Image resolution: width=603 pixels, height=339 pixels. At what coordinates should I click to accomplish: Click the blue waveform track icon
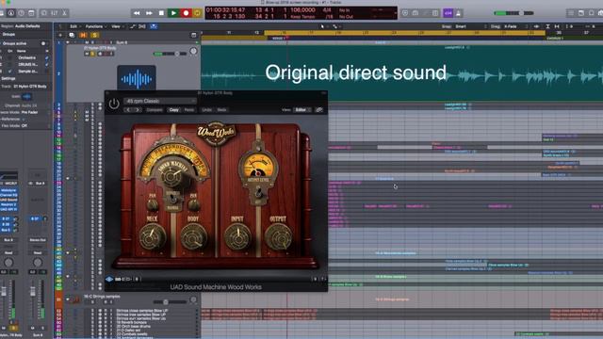[x=137, y=79]
